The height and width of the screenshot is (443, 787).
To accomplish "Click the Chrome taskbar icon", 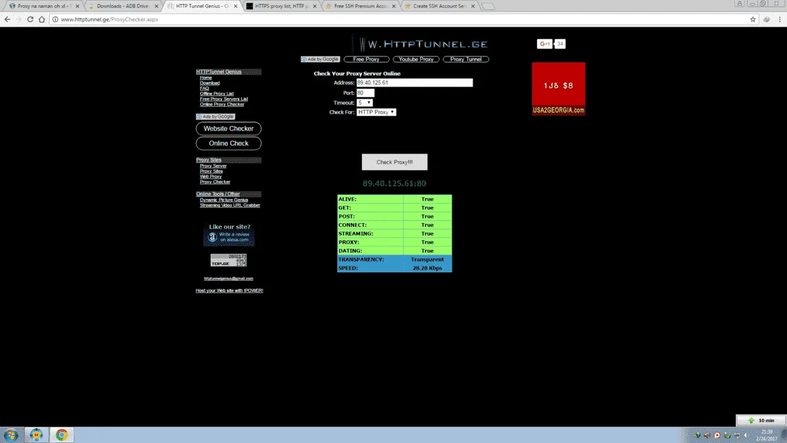I will pos(62,435).
